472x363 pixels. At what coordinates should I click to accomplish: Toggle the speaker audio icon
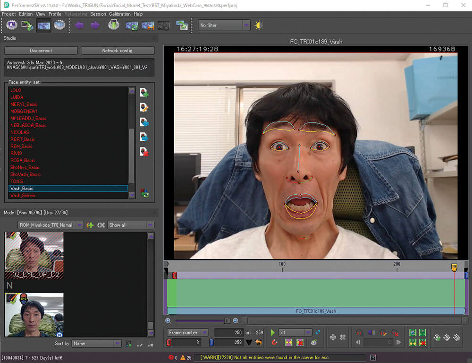point(371,333)
